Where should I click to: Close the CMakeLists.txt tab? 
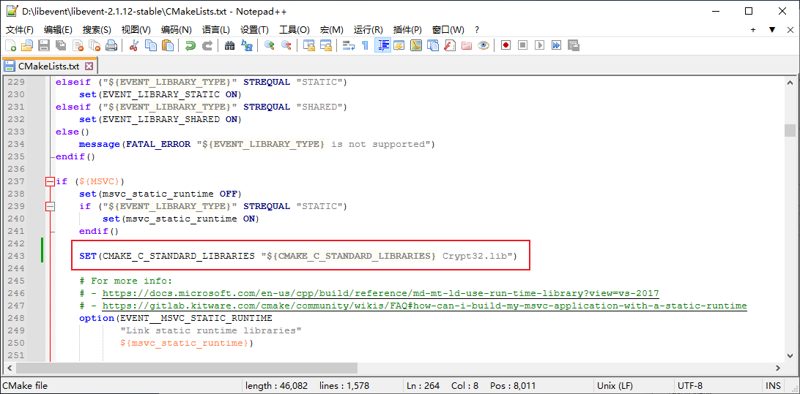point(89,67)
